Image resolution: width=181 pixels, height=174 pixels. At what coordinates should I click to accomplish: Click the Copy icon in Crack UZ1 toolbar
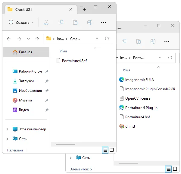(x=61, y=22)
